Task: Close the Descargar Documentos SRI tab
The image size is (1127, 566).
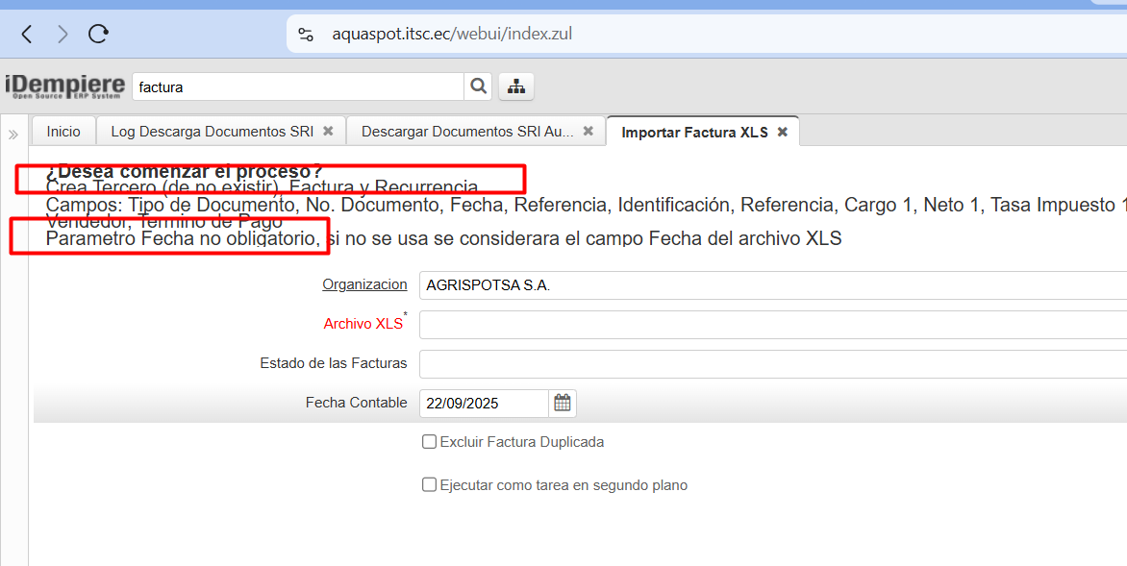Action: point(589,132)
